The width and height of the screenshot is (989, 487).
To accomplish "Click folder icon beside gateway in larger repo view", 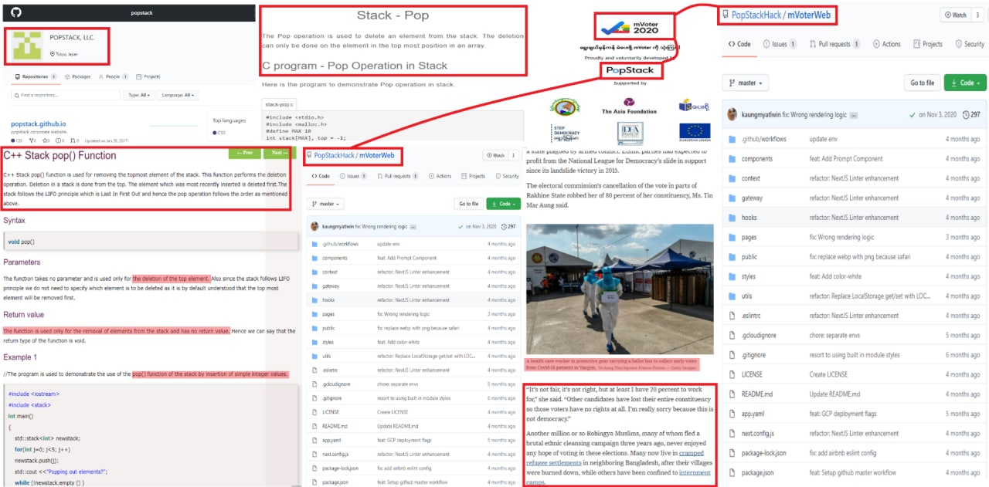I will pos(734,198).
